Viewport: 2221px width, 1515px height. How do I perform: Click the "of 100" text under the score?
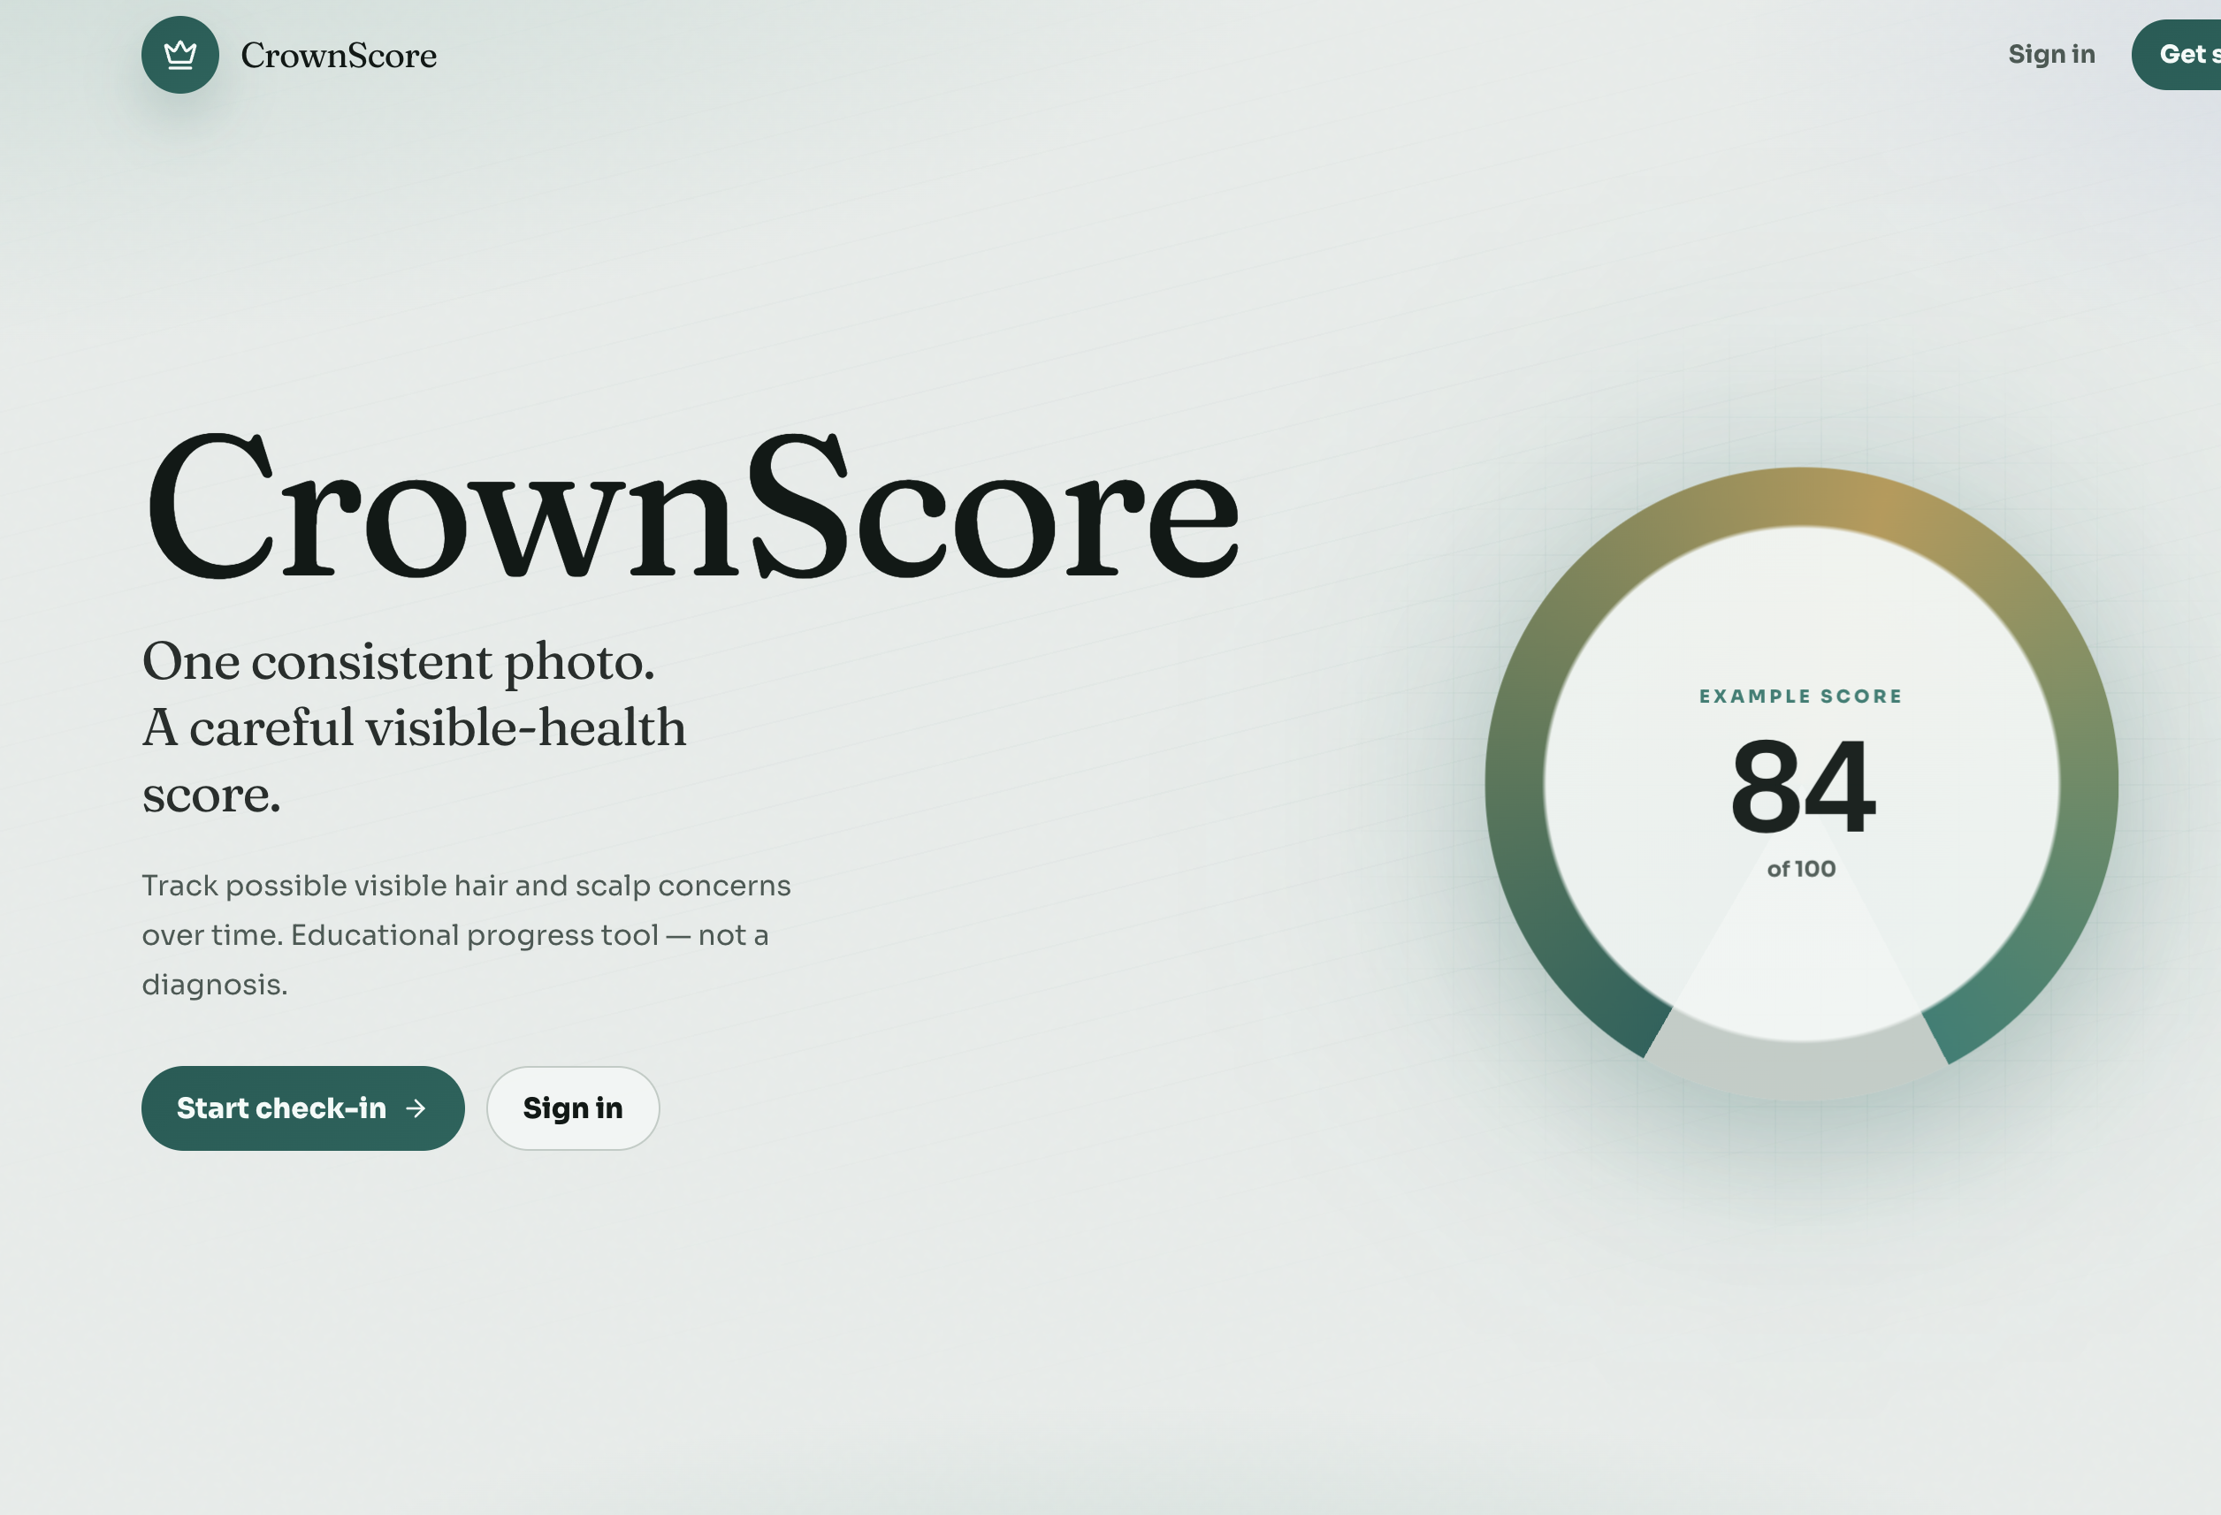pos(1800,869)
